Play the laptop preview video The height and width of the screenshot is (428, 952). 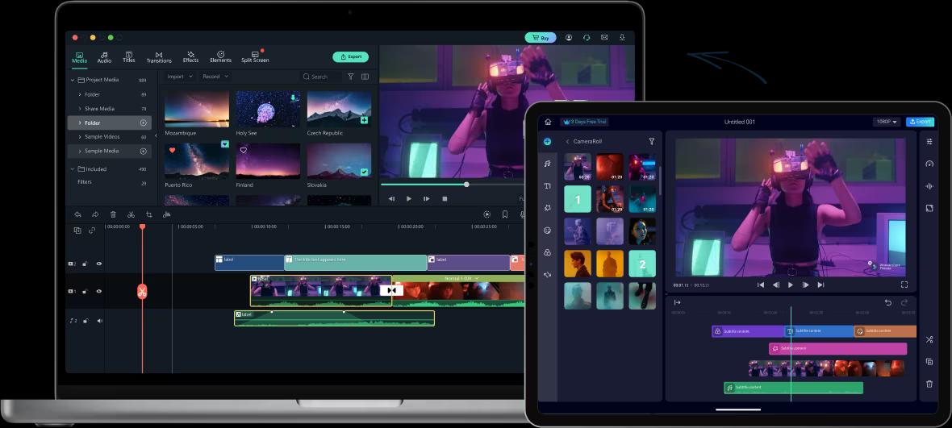408,198
